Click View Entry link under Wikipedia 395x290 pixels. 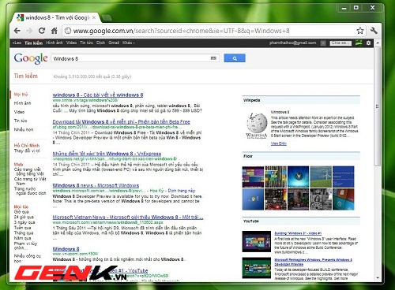point(279,143)
